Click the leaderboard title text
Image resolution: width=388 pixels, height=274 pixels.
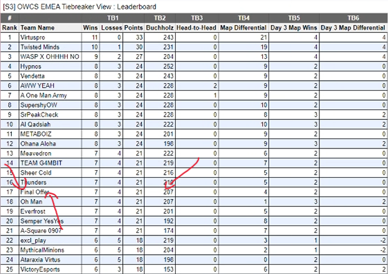click(80, 6)
